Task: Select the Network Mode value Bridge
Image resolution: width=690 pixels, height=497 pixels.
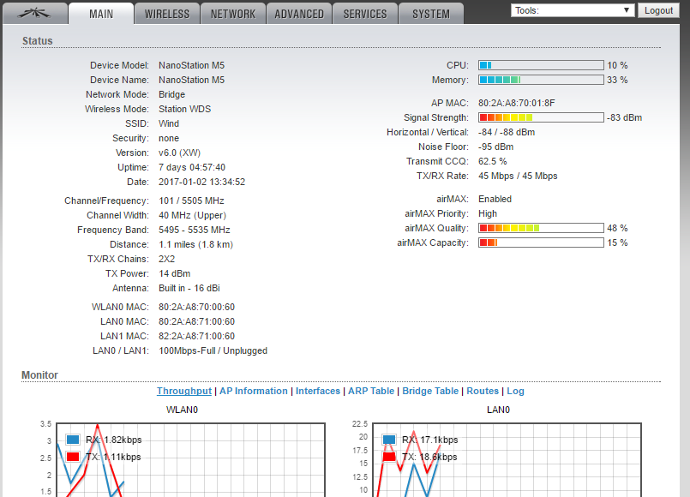Action: click(x=172, y=94)
